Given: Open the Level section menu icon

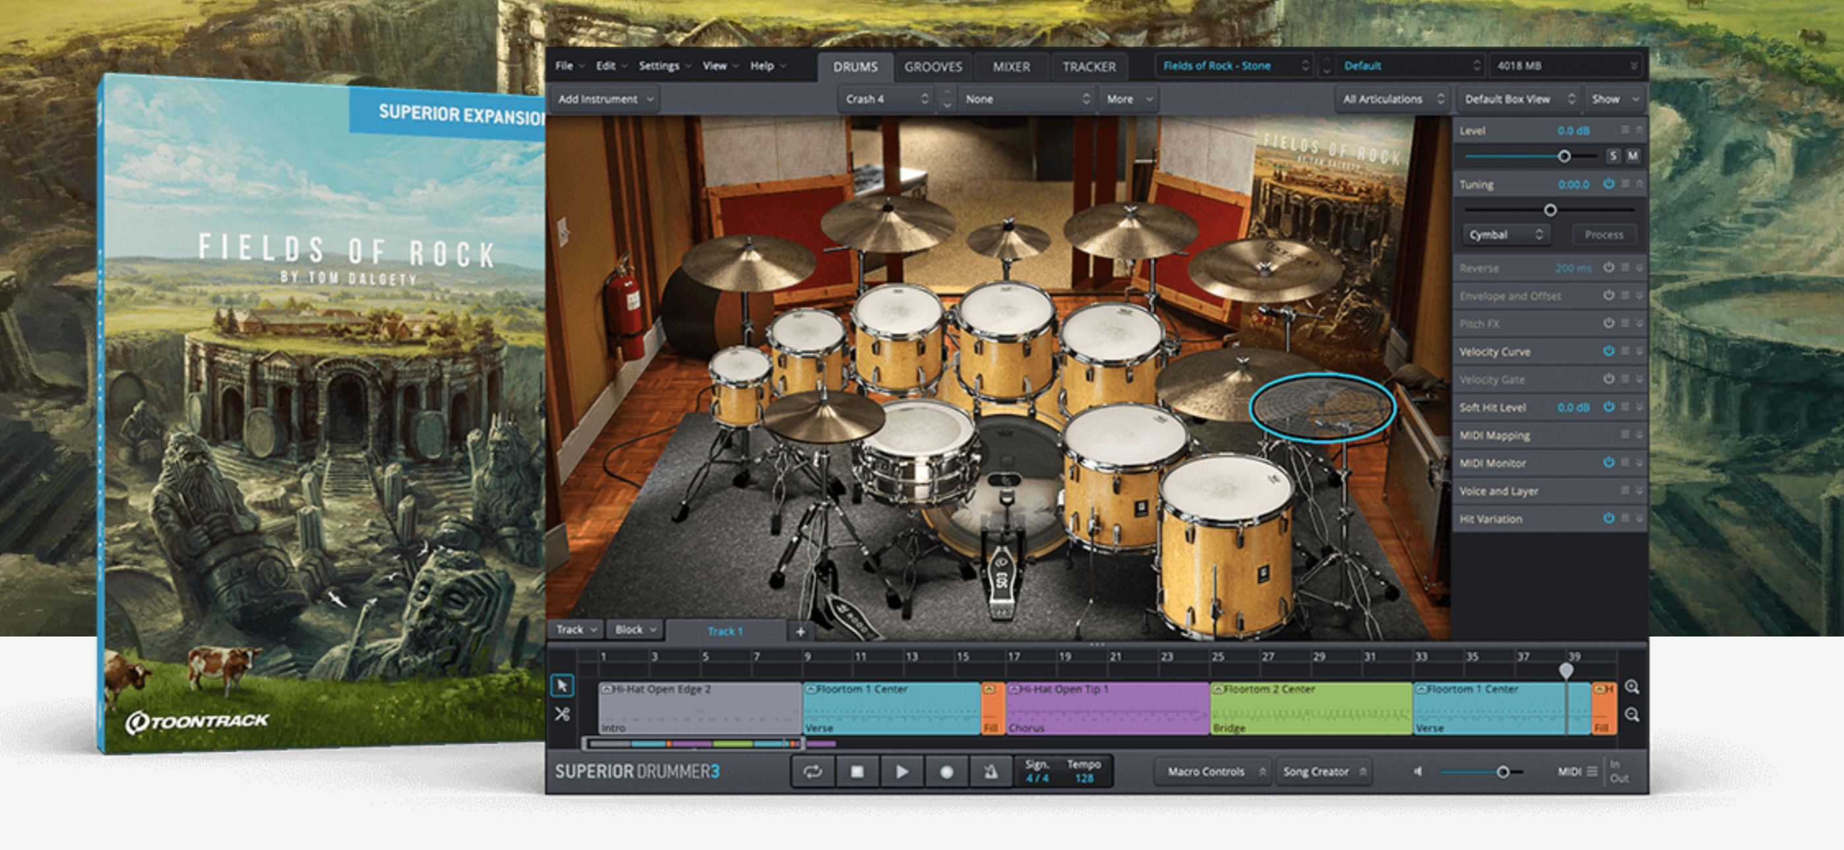Looking at the screenshot, I should click(x=1625, y=130).
